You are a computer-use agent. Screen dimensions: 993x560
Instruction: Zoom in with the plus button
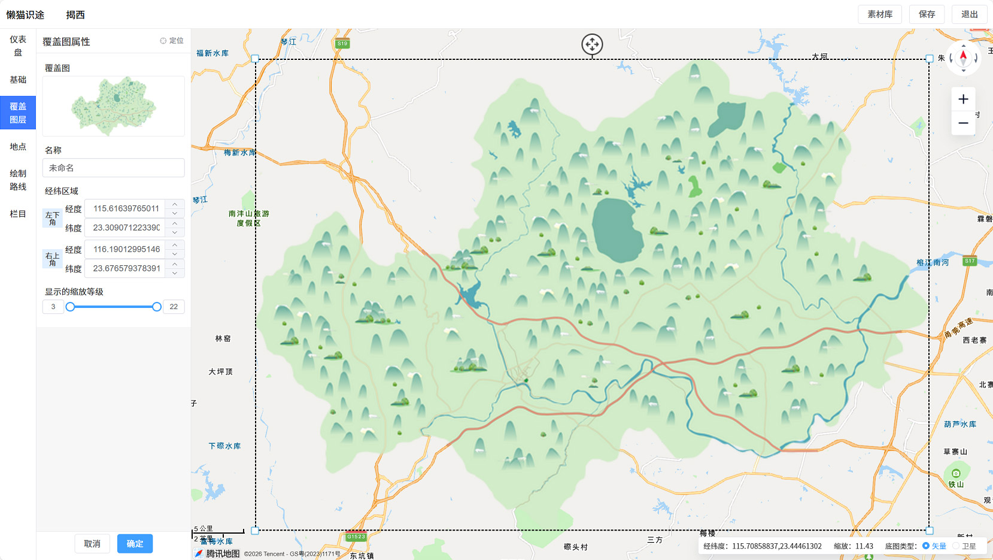963,99
